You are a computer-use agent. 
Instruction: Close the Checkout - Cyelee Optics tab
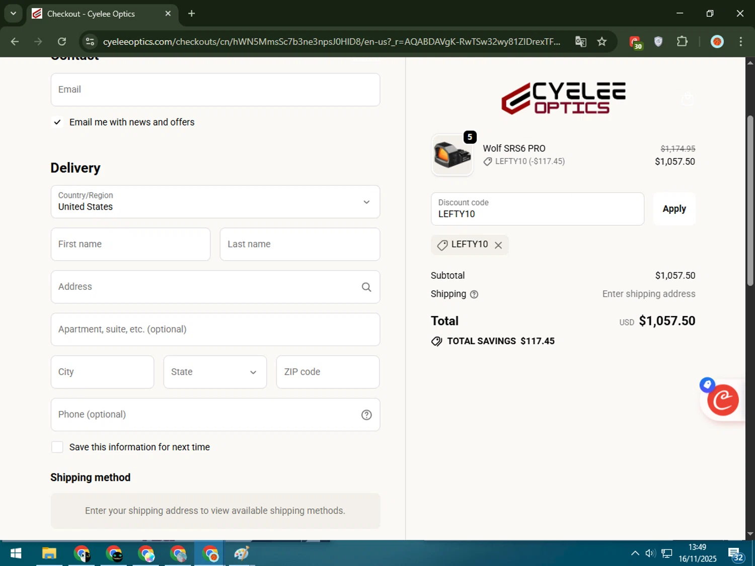point(168,14)
